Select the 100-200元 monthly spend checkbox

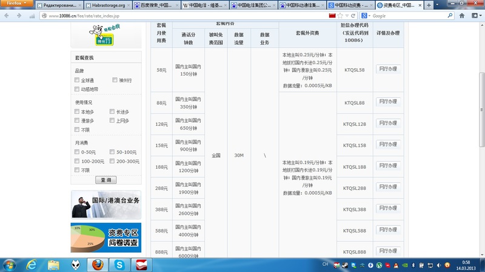[77, 161]
